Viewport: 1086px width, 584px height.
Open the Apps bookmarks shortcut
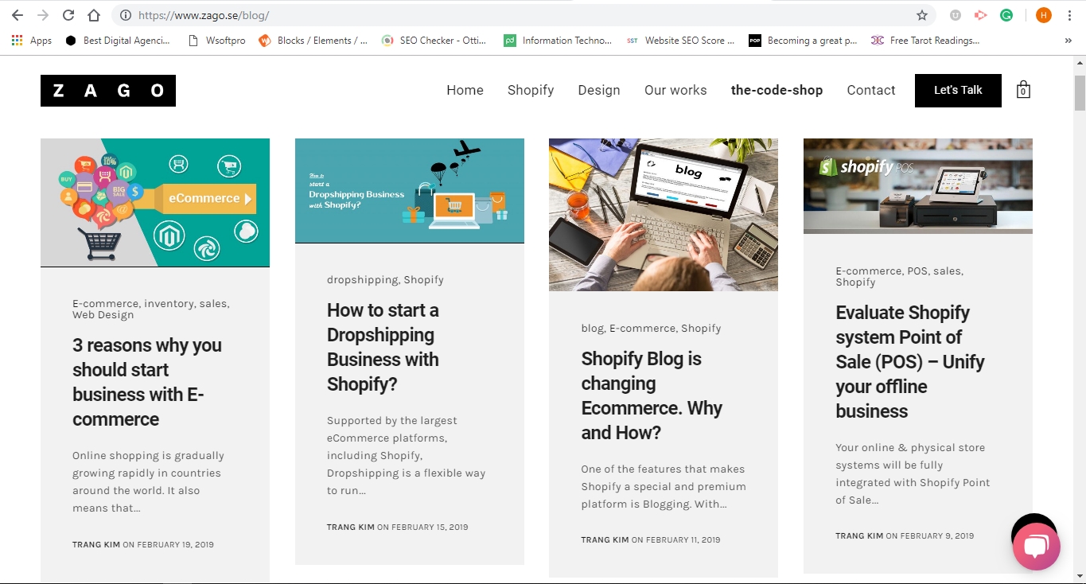[x=32, y=41]
